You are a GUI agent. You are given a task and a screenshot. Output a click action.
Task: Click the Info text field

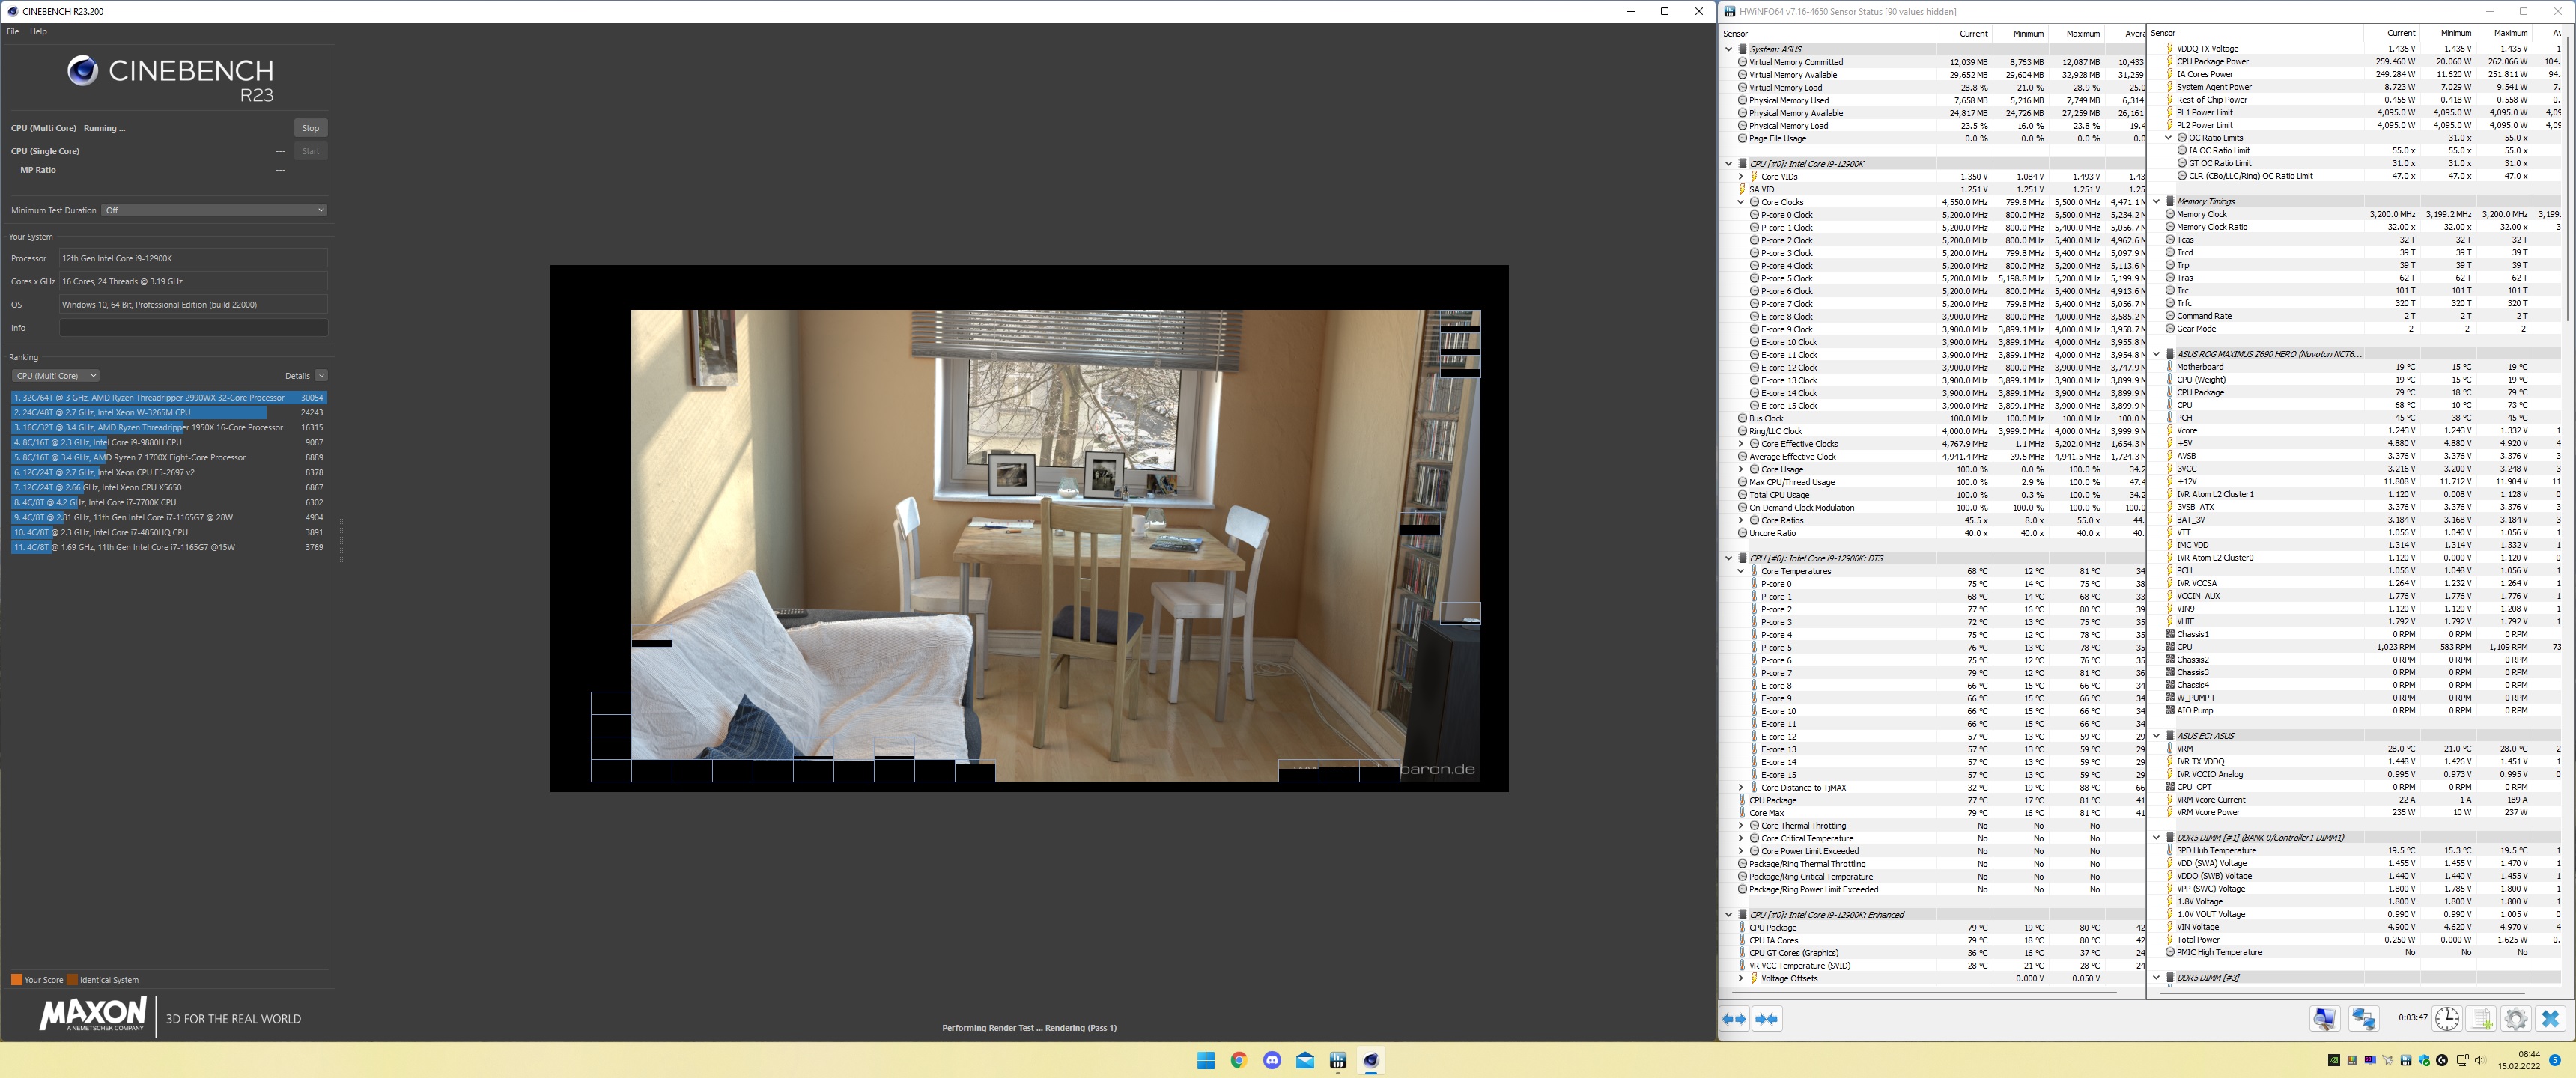coord(193,328)
